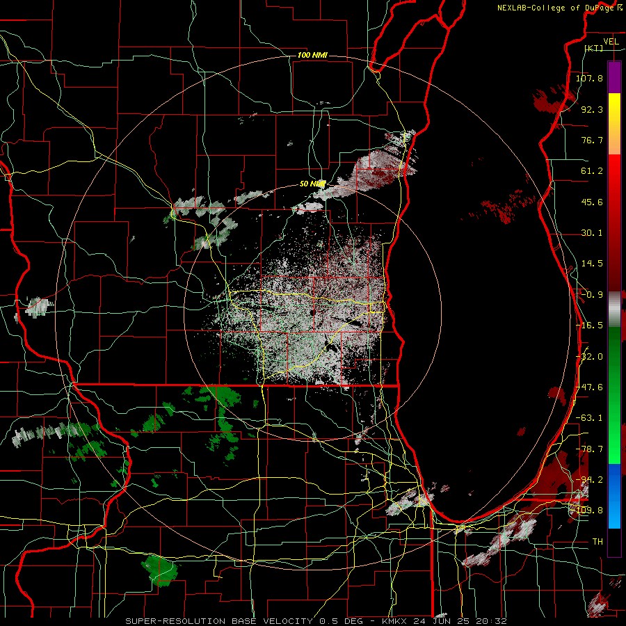Click the TH label on the legend
The width and height of the screenshot is (626, 626).
click(x=597, y=542)
